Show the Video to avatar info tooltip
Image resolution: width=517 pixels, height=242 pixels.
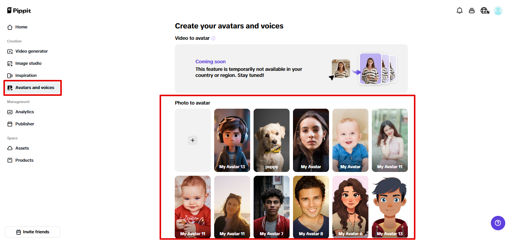213,38
